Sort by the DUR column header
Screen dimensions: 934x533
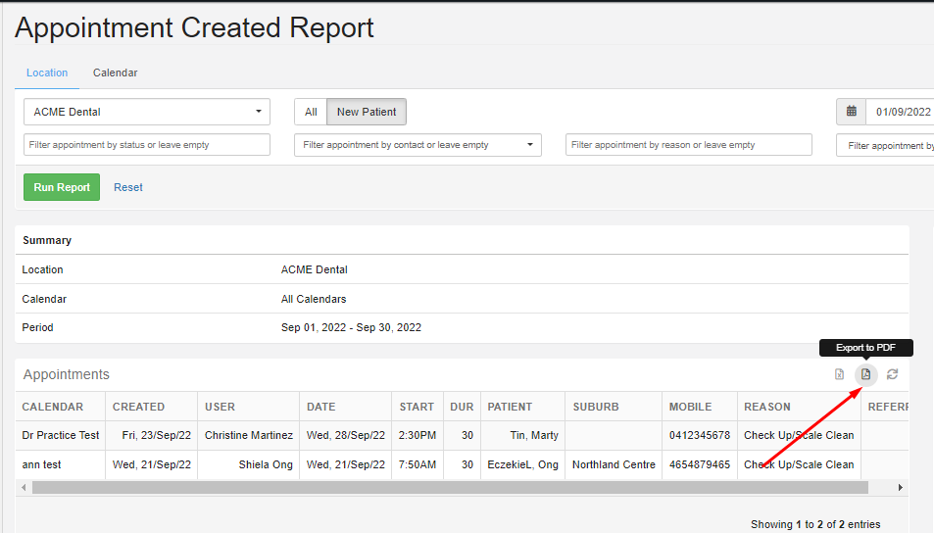pyautogui.click(x=462, y=407)
